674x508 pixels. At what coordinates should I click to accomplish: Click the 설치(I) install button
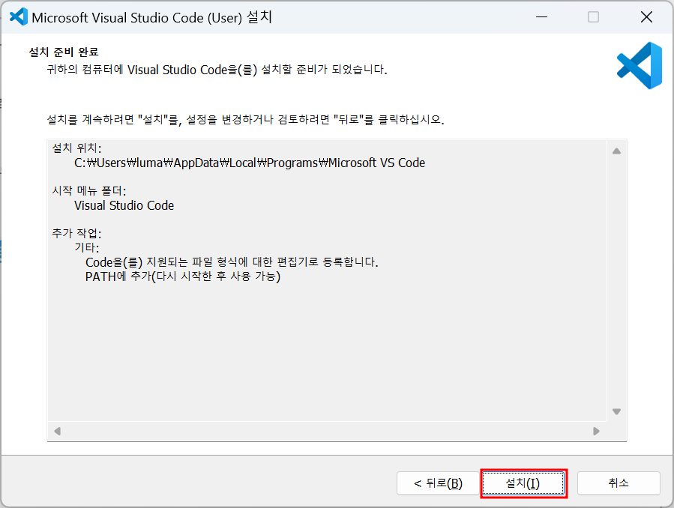(x=523, y=483)
